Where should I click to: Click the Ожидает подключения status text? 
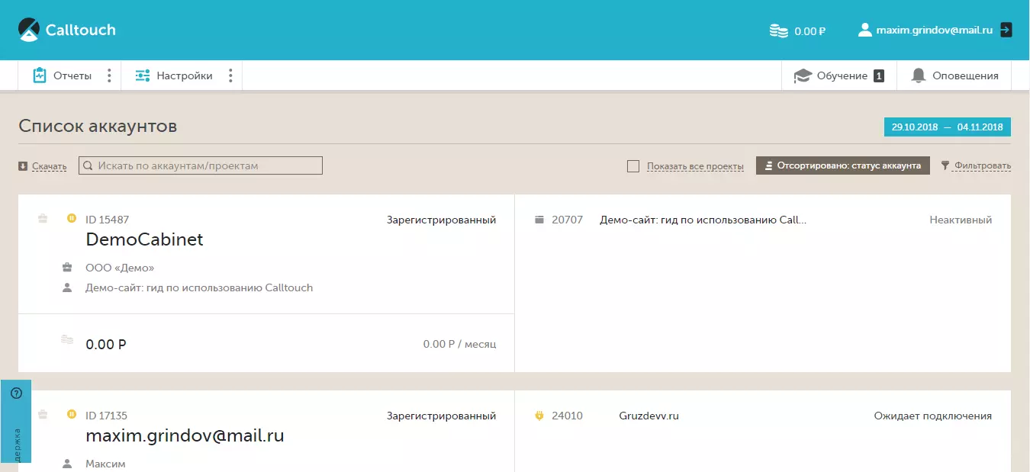(932, 416)
